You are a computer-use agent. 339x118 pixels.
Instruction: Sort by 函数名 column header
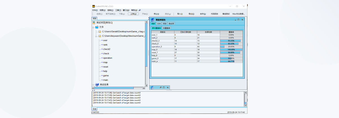coord(163,32)
